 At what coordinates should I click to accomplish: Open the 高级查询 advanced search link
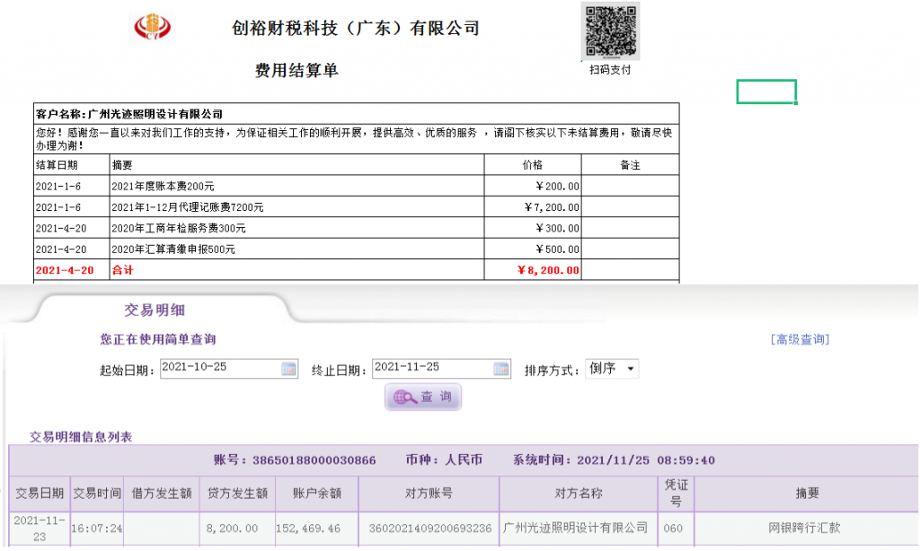coord(800,339)
